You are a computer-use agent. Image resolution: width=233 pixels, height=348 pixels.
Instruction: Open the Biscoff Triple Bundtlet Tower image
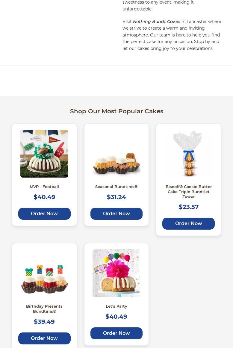pyautogui.click(x=188, y=154)
